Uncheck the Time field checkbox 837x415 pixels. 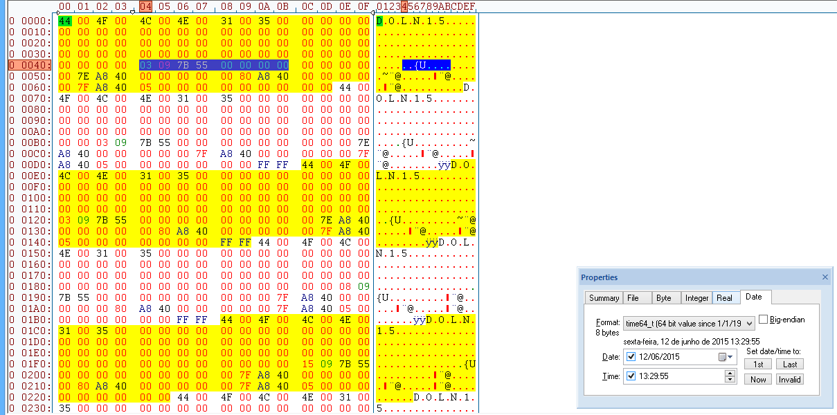pos(631,376)
